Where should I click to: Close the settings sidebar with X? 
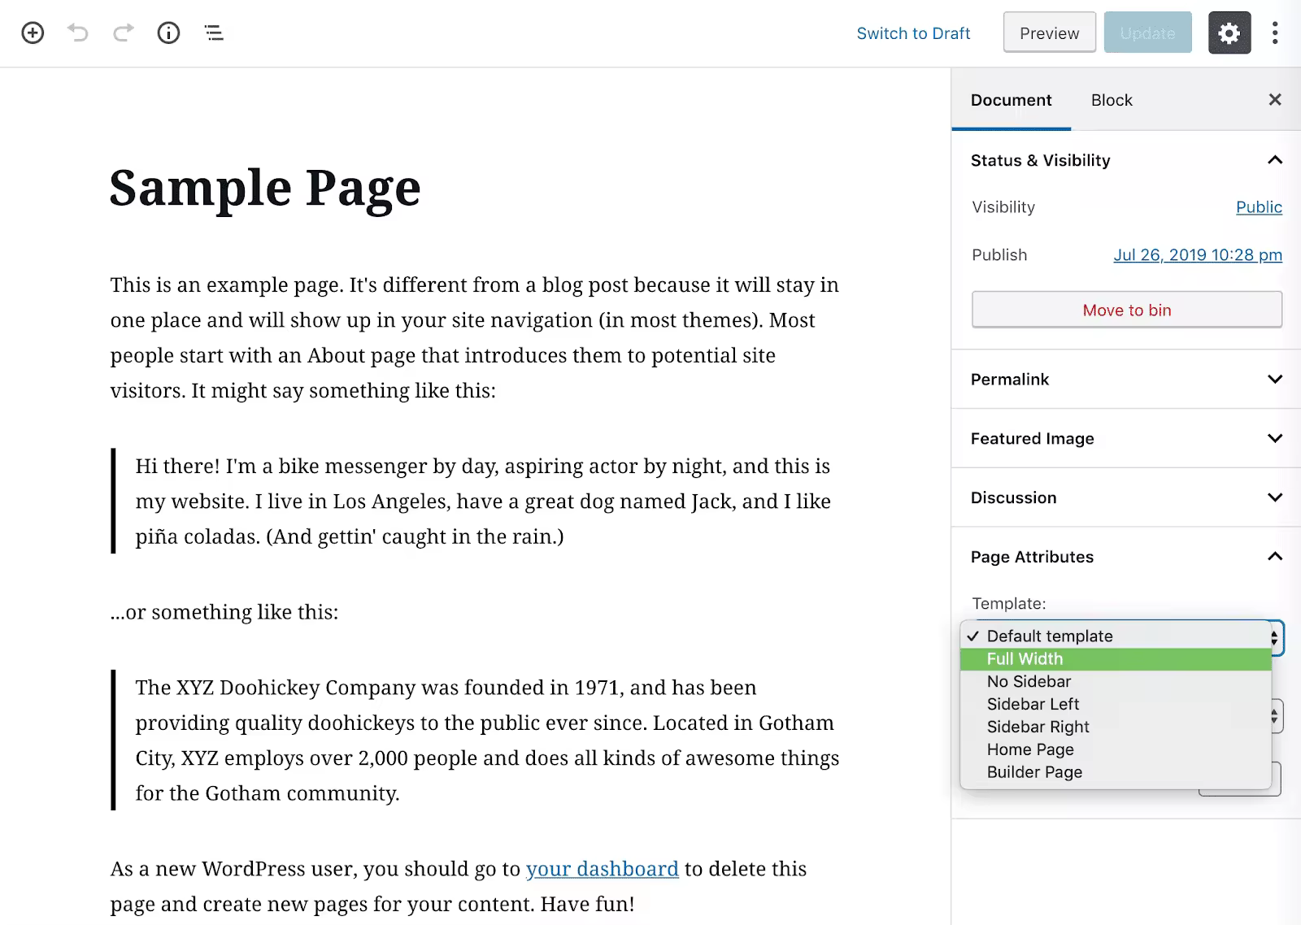[1275, 100]
